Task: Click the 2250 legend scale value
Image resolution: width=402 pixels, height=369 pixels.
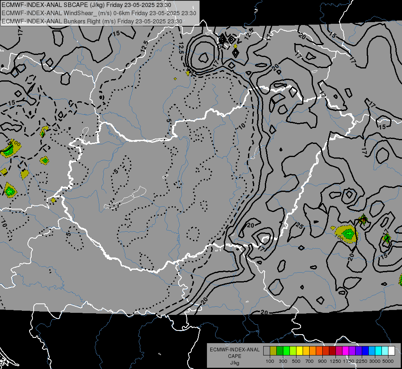Action: (x=362, y=361)
